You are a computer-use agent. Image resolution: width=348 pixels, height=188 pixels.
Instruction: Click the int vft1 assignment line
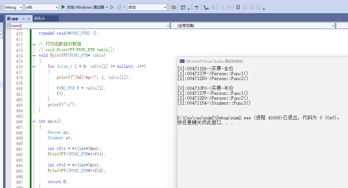pyautogui.click(x=74, y=148)
